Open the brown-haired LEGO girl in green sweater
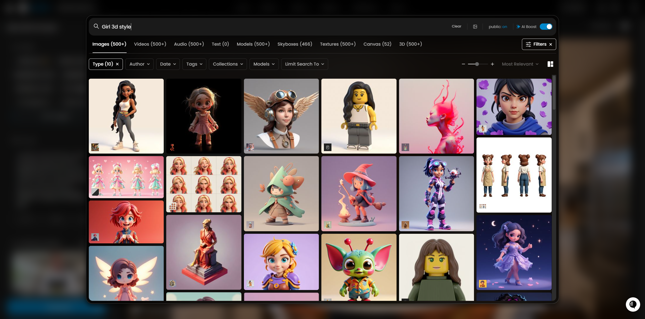The height and width of the screenshot is (319, 645). [436, 267]
